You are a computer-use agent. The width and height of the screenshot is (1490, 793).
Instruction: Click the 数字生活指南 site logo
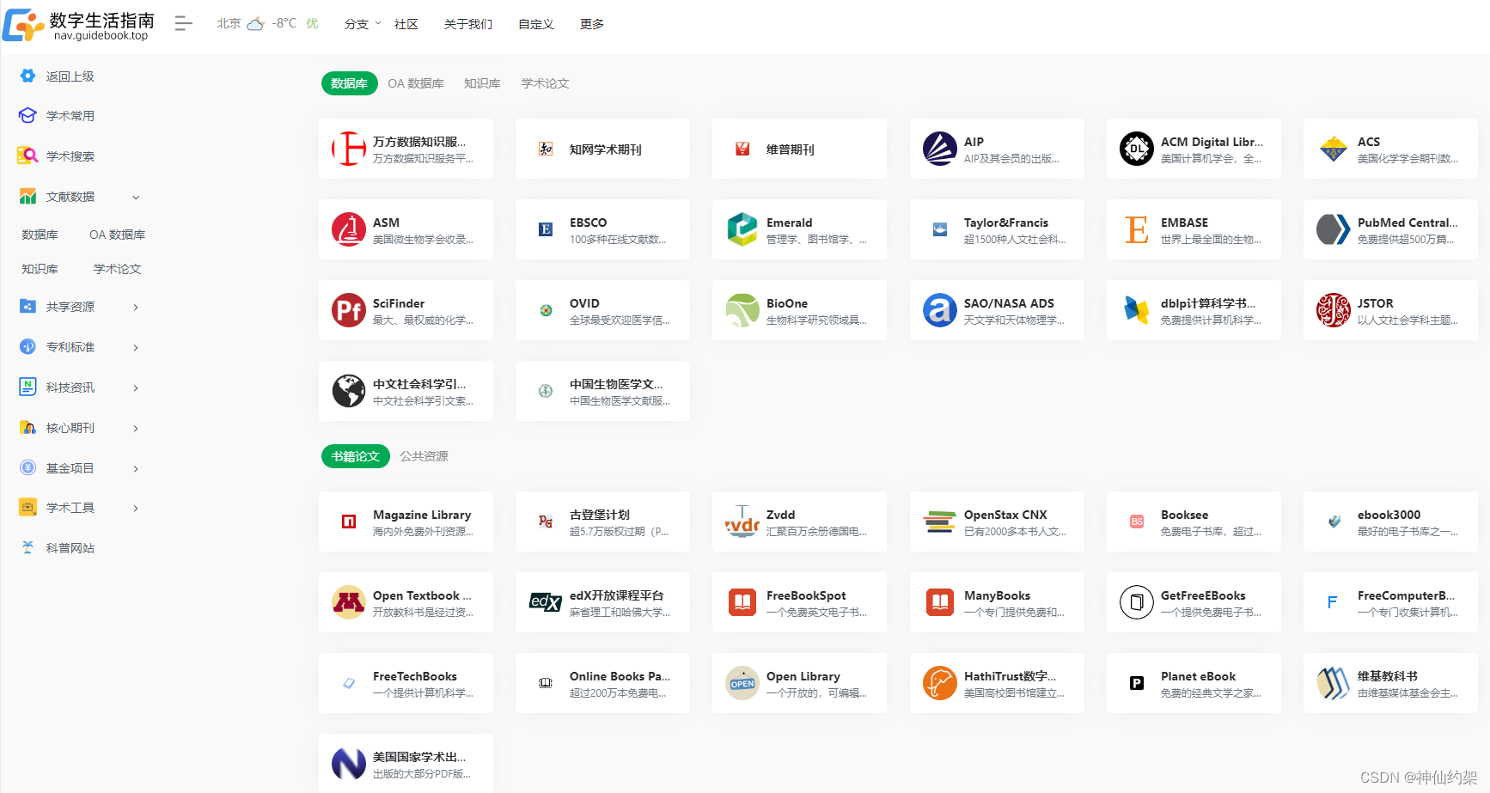tap(79, 25)
